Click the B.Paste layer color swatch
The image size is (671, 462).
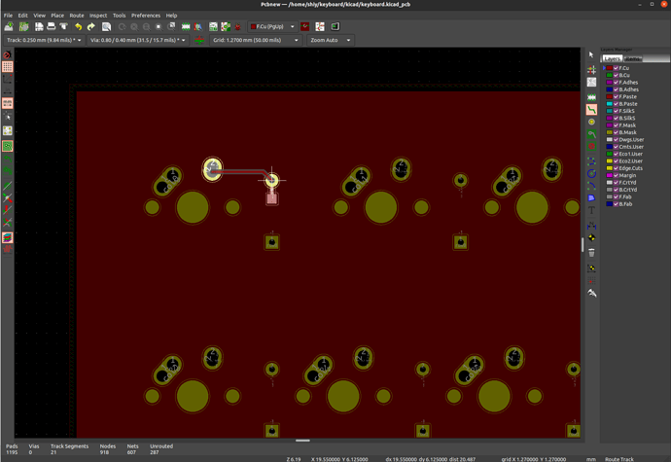tap(610, 104)
